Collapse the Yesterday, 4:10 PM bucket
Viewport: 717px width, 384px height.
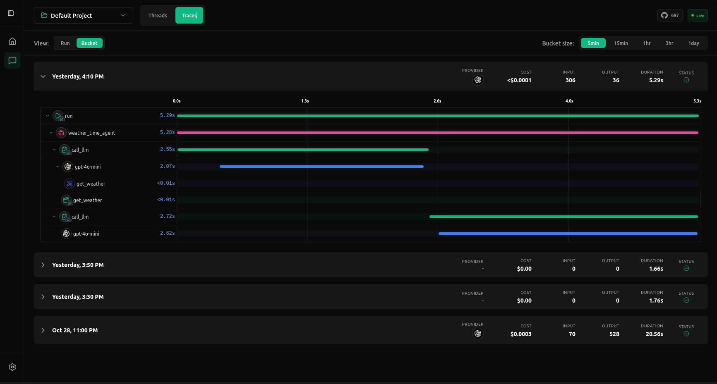(x=43, y=76)
